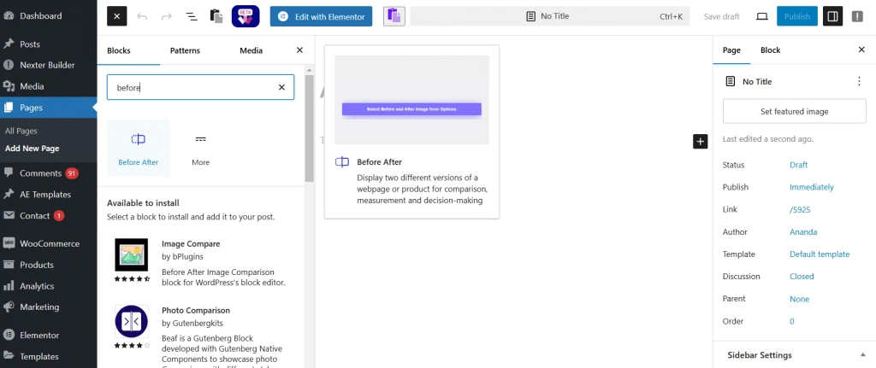Toggle the Settings sidebar panel icon

pyautogui.click(x=832, y=16)
